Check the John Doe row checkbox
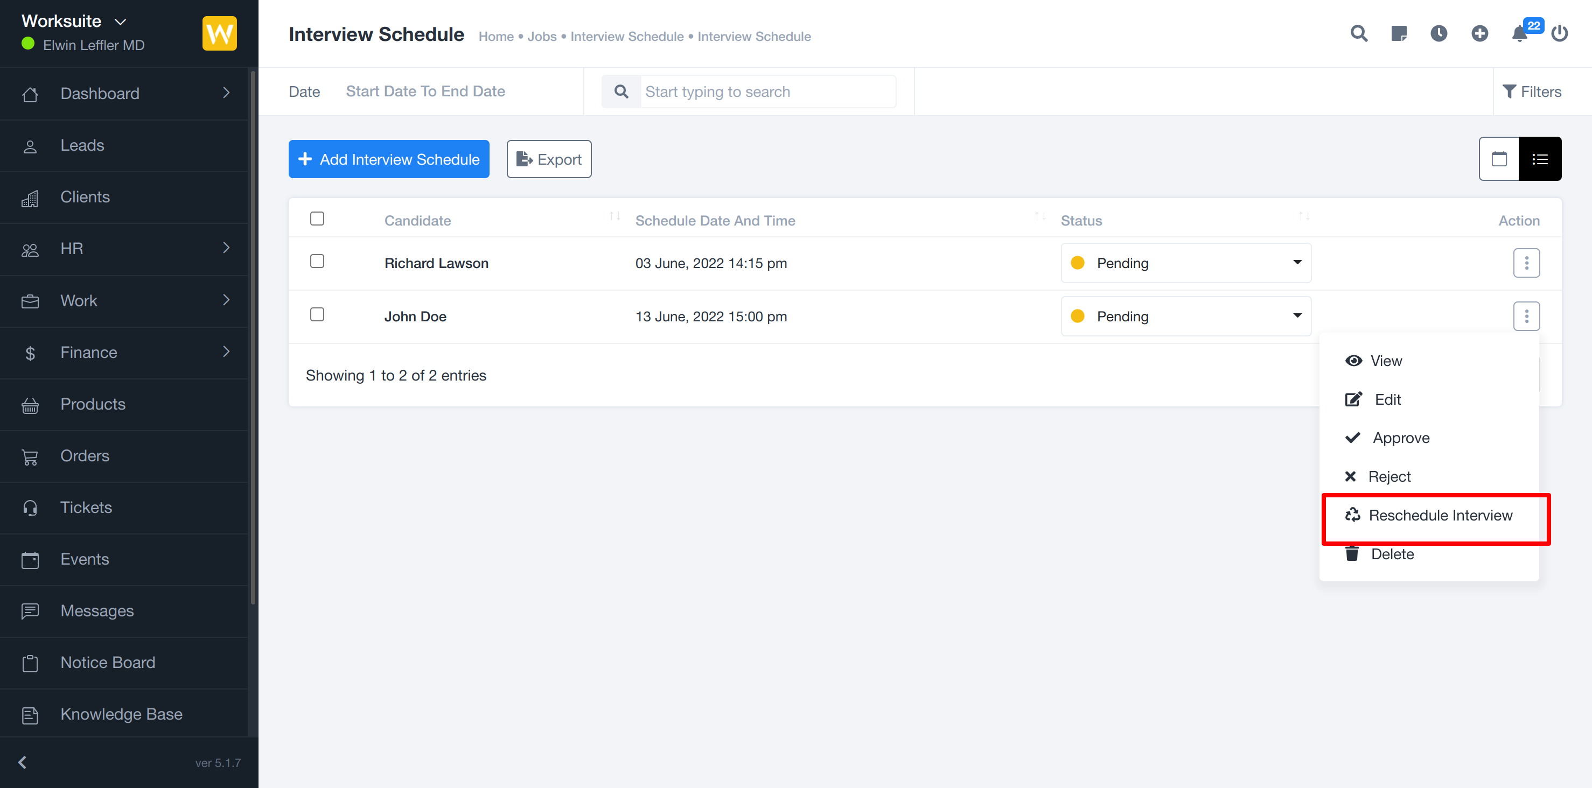This screenshot has width=1592, height=788. click(317, 314)
